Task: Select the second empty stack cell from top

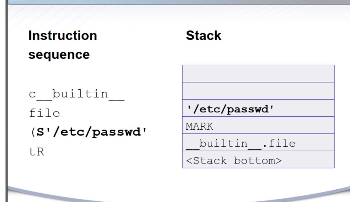Action: (x=258, y=91)
